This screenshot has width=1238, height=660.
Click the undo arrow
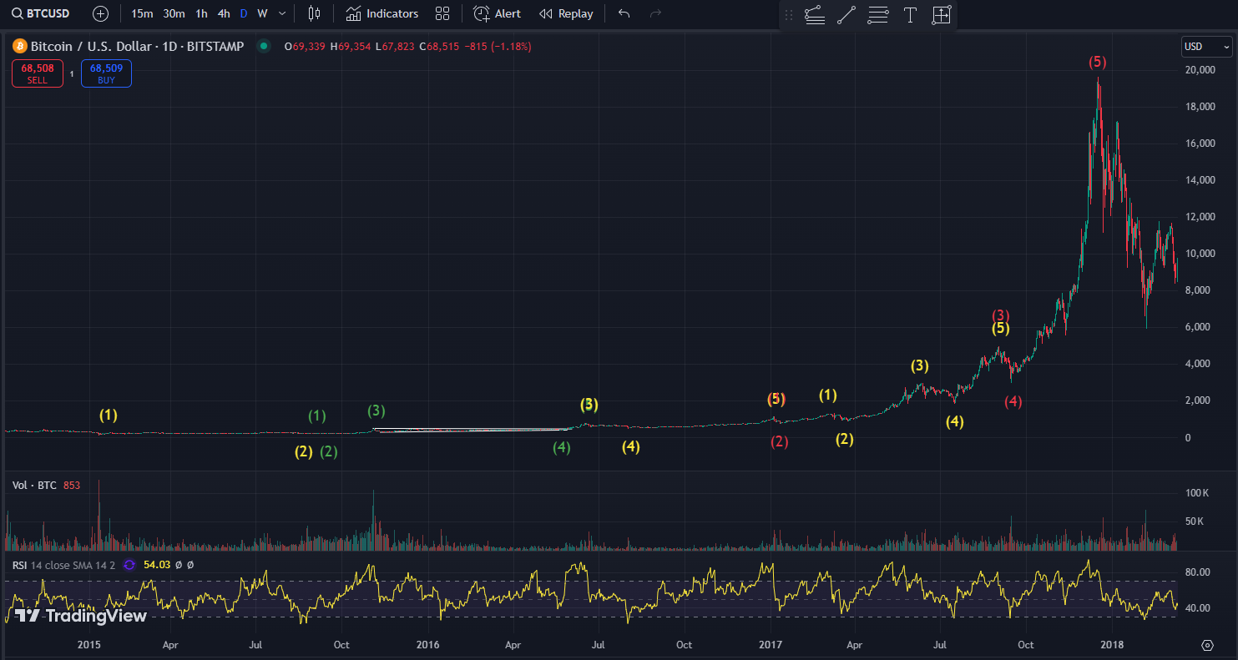click(624, 13)
